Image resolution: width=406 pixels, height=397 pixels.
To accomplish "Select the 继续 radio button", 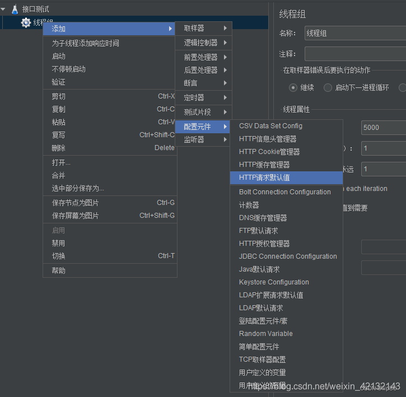I will 293,88.
